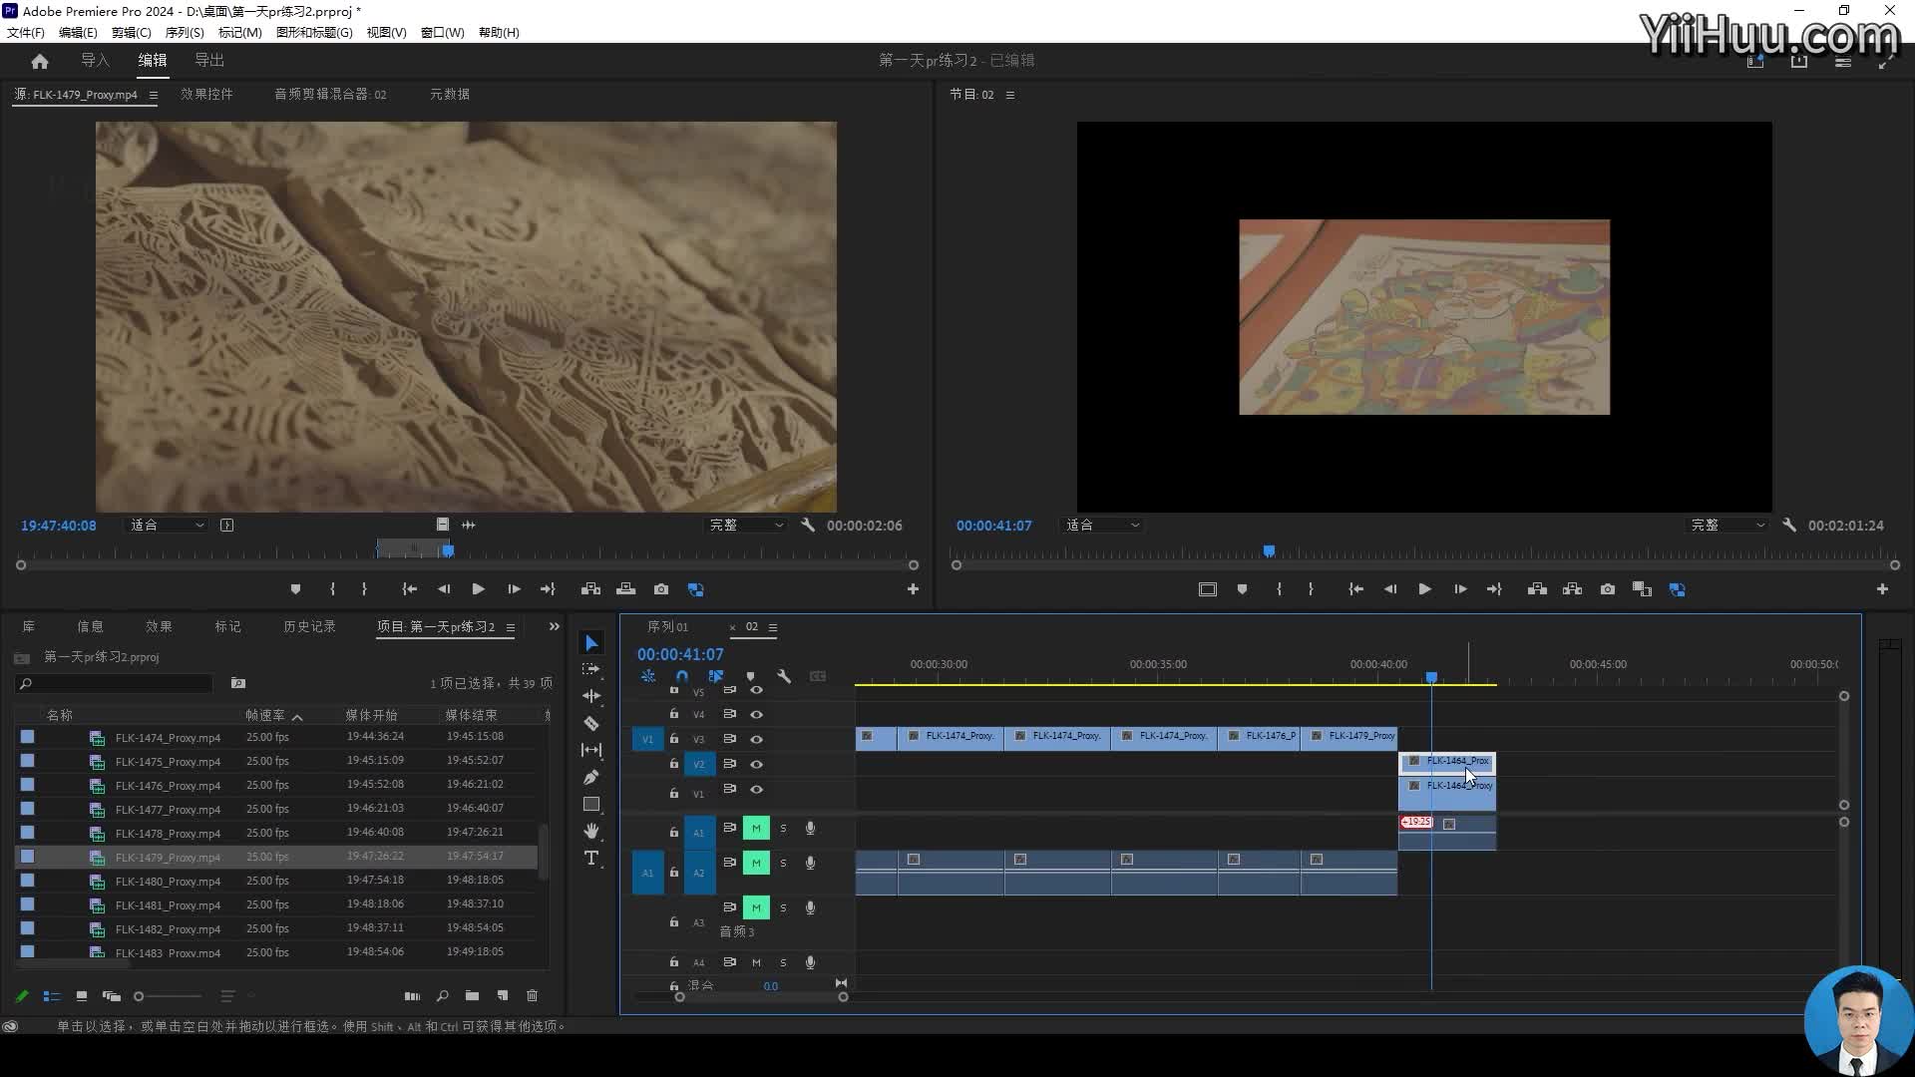Play the program monitor sequence
Image resolution: width=1915 pixels, height=1077 pixels.
(x=1424, y=589)
